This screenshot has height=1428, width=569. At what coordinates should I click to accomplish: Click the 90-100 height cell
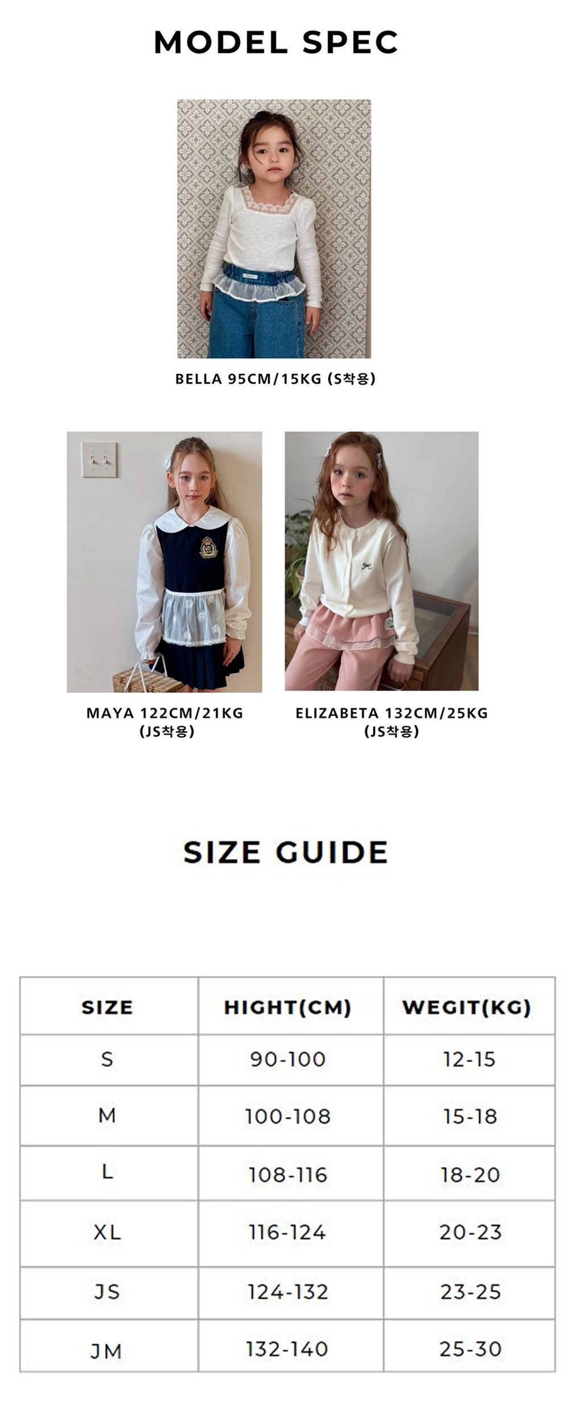pos(288,1059)
